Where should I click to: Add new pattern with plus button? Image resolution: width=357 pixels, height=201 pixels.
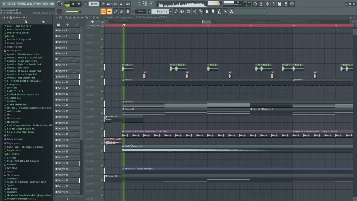point(170,11)
